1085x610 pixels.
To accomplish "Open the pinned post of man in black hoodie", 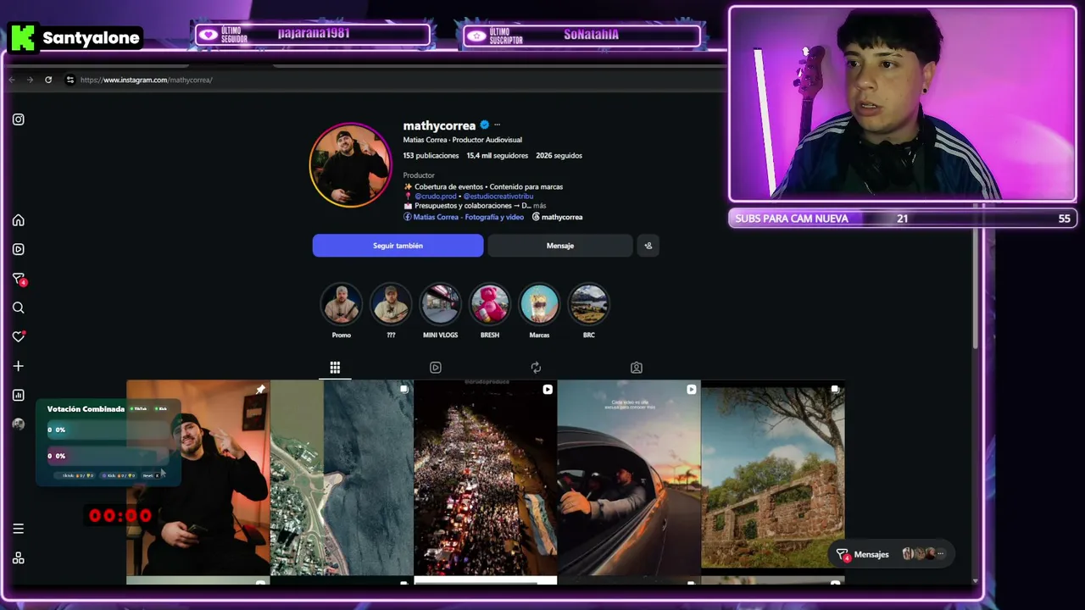I will pyautogui.click(x=198, y=478).
